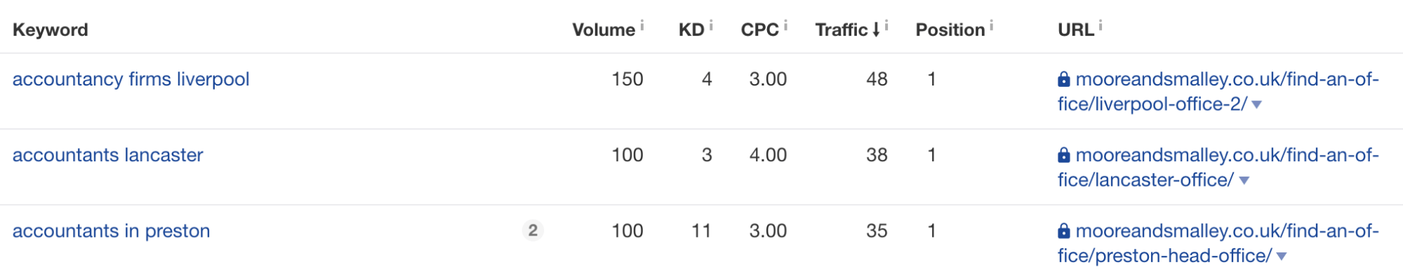Click the lock icon beside lancaster-office URL
The width and height of the screenshot is (1403, 279).
click(x=1064, y=155)
